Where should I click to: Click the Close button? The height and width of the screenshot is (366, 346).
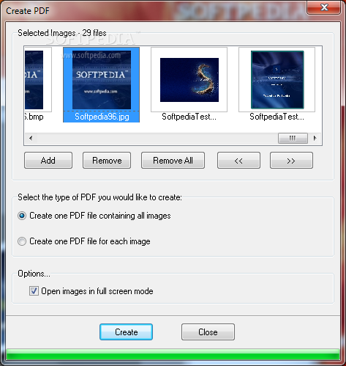(208, 332)
